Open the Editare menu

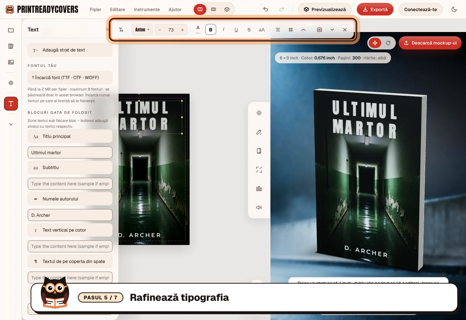click(118, 9)
